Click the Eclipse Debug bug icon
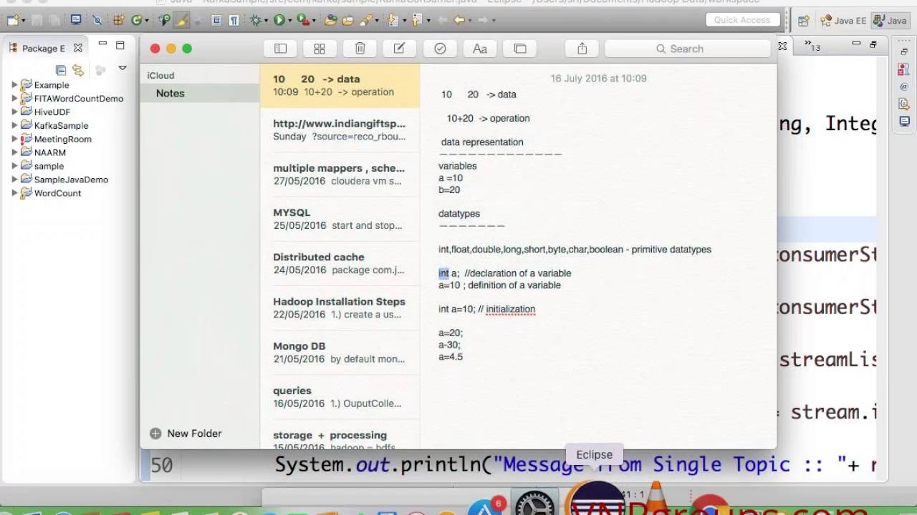 [x=256, y=21]
